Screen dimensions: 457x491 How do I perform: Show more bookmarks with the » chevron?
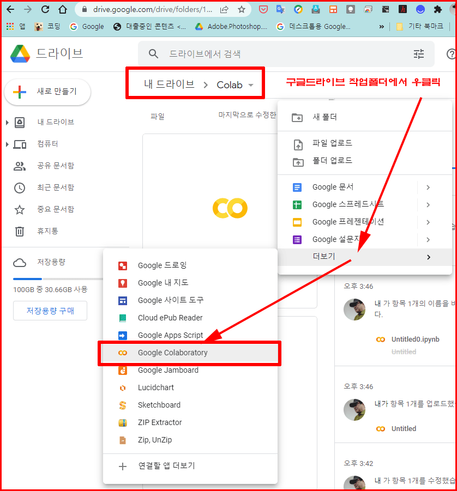[381, 27]
